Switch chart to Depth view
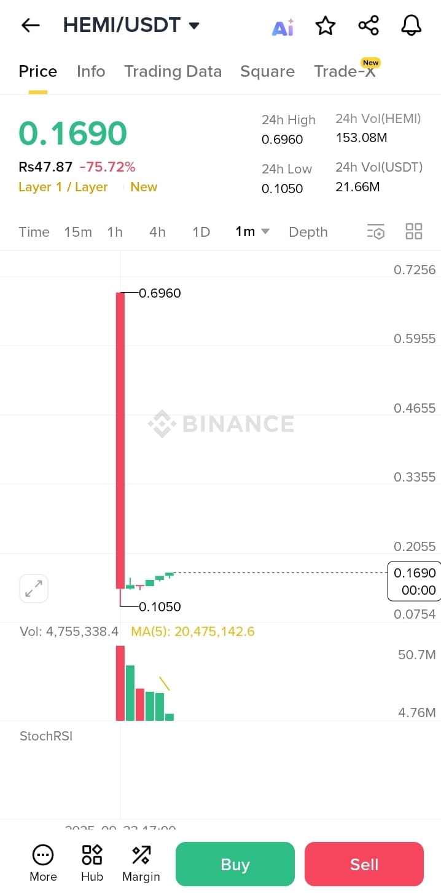 (308, 232)
